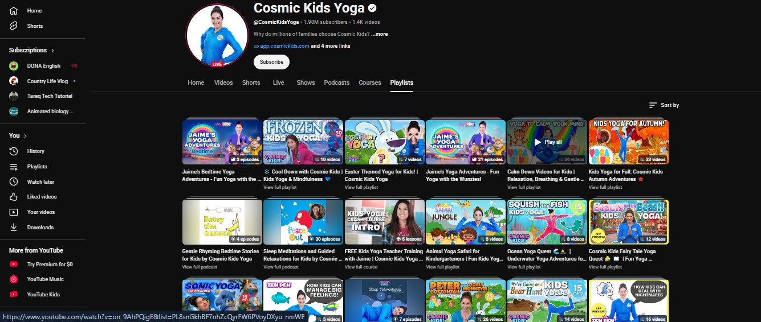Switch to channel Home tab

pos(196,82)
